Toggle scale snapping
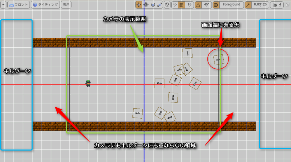This screenshot has width=291, height=162. click(x=248, y=5)
